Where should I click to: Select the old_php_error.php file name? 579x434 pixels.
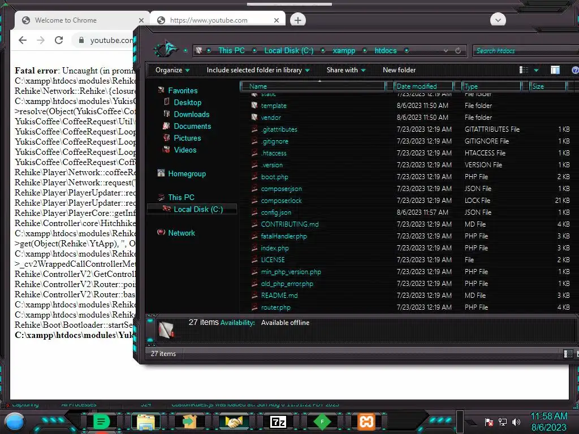[x=287, y=284]
